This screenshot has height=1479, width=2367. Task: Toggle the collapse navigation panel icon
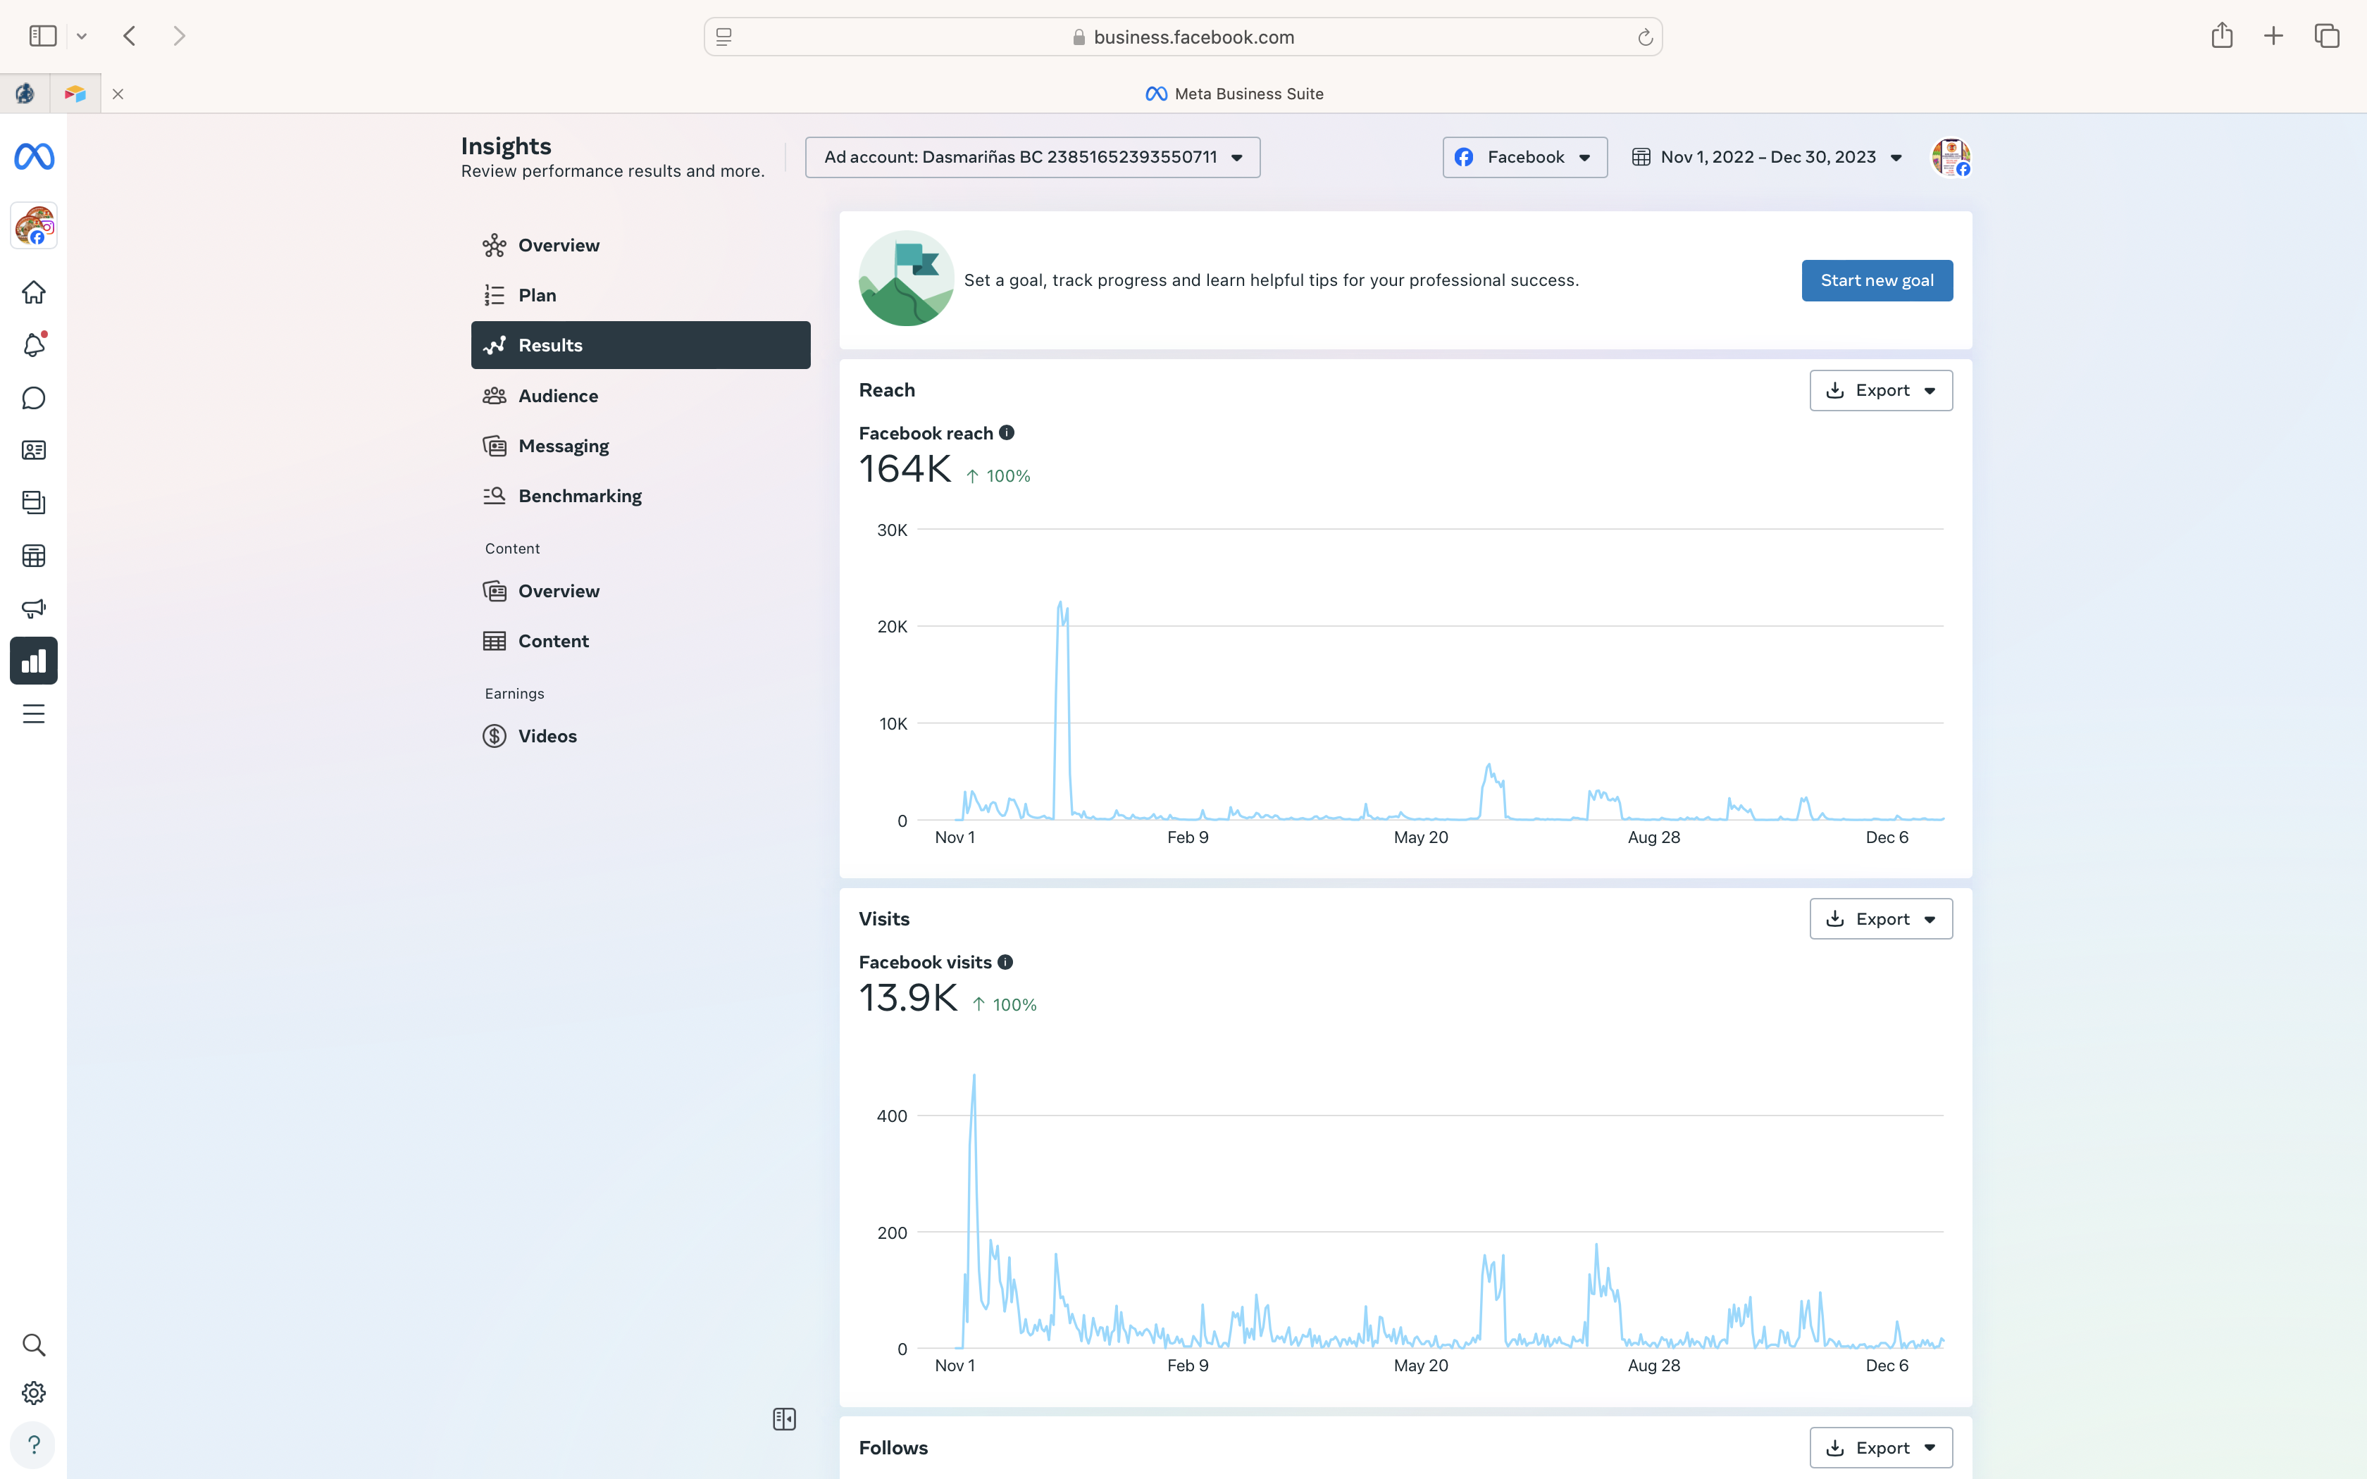click(785, 1418)
